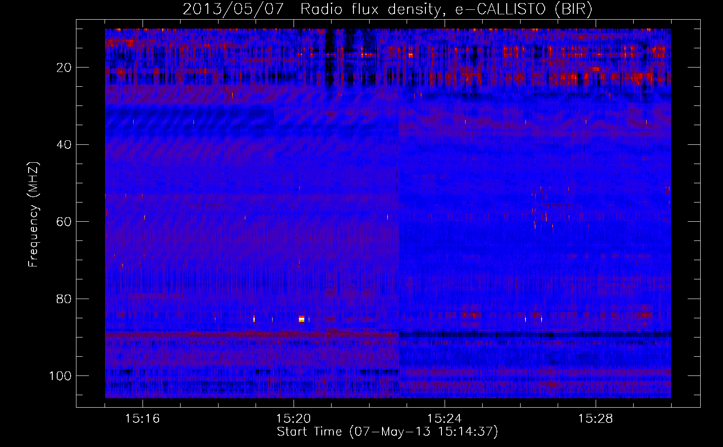The height and width of the screenshot is (447, 723).
Task: Click the time tick label "15:20"
Action: [294, 419]
